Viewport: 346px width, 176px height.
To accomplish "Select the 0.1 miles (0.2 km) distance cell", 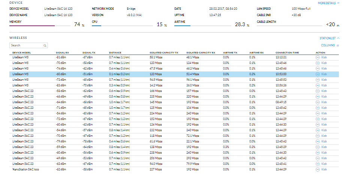I will (119, 74).
